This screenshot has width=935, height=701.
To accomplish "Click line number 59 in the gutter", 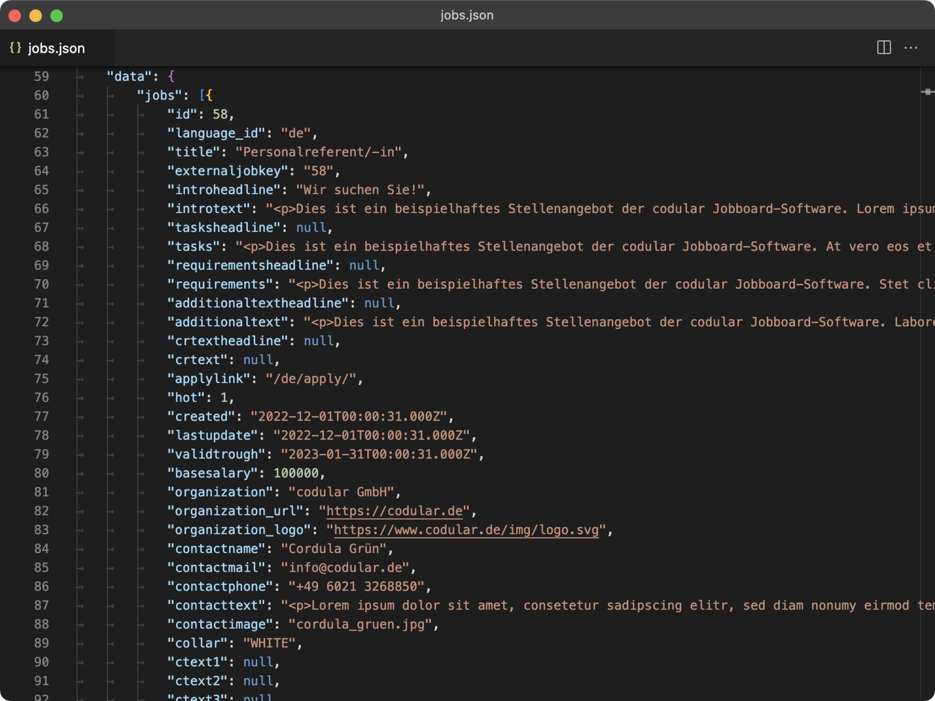I will tap(41, 76).
